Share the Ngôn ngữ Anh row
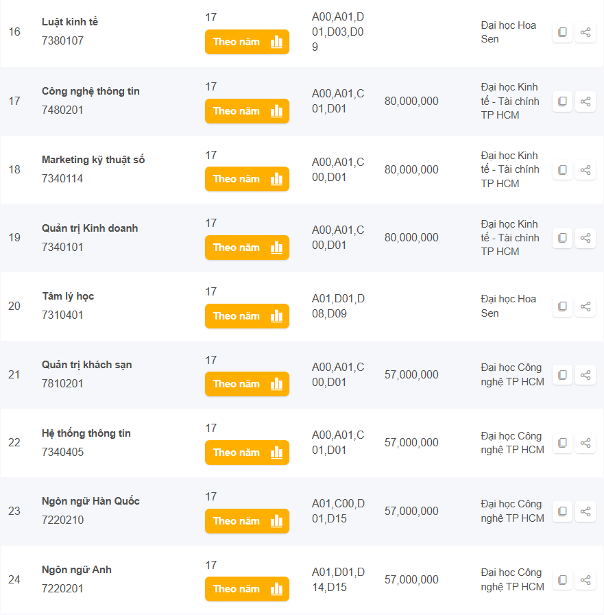The height and width of the screenshot is (615, 604). pyautogui.click(x=585, y=580)
